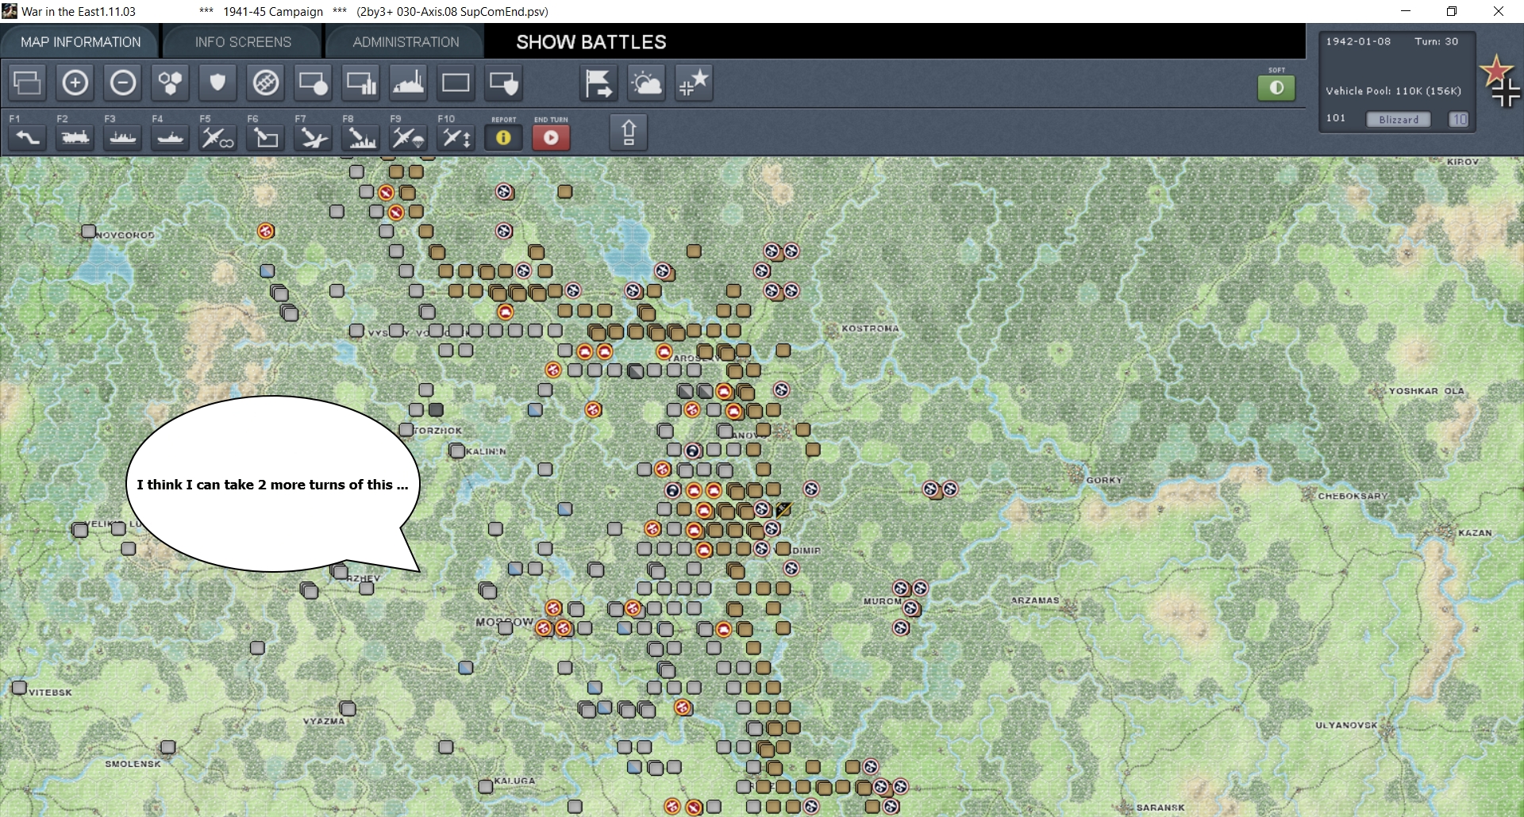This screenshot has height=817, width=1524.
Task: Select F5 air recon mode icon
Action: pos(218,137)
